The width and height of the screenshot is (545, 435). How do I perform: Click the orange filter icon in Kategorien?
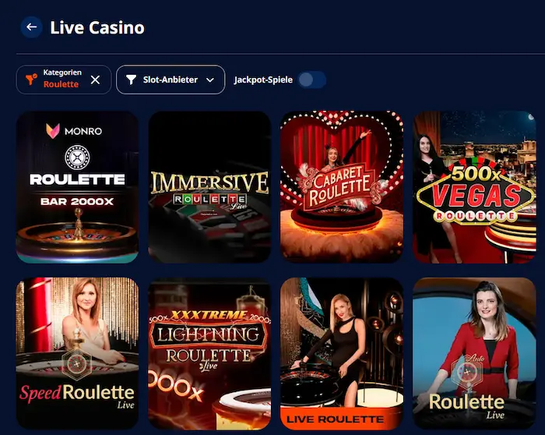(31, 80)
